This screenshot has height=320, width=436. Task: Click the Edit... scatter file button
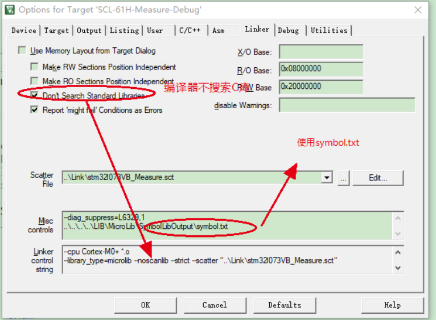378,178
